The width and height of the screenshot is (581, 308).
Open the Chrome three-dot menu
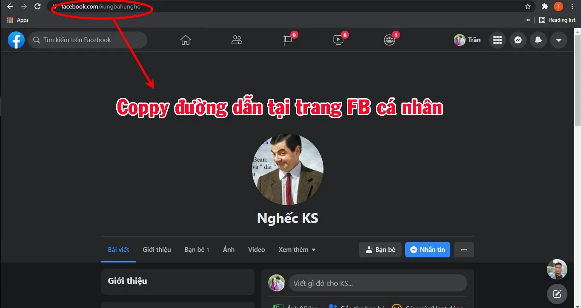(572, 6)
